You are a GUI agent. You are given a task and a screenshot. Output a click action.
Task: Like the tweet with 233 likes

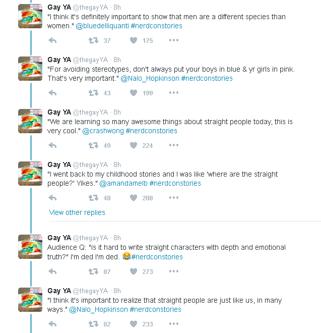[134, 324]
